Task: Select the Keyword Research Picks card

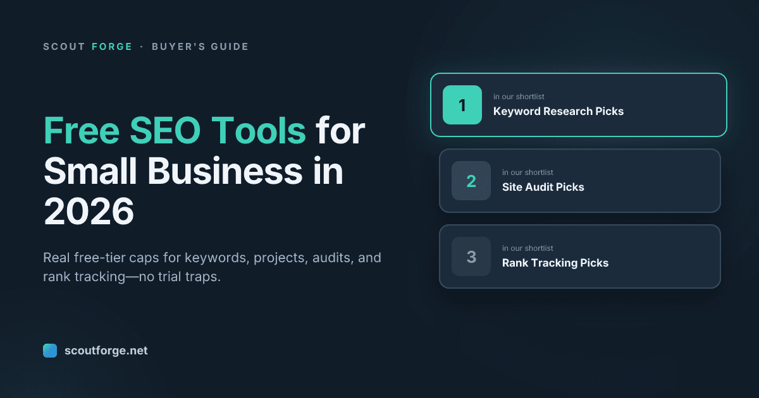Action: click(x=579, y=105)
